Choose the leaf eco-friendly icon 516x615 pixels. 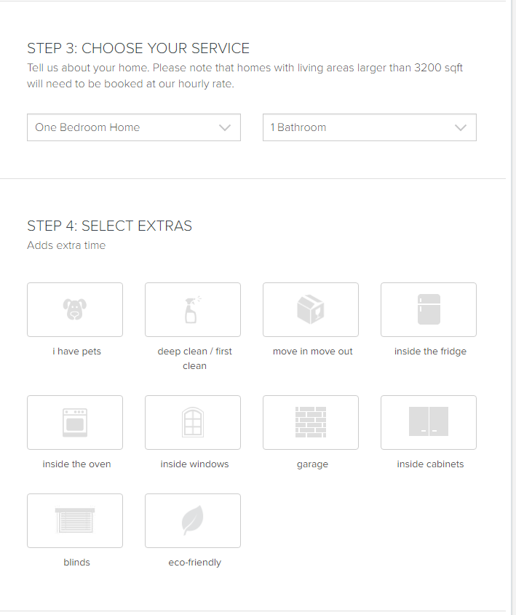tap(193, 520)
